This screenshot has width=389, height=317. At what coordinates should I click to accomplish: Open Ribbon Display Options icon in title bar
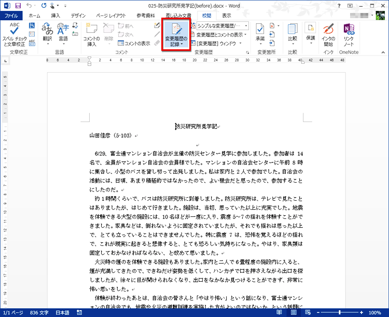(x=350, y=6)
